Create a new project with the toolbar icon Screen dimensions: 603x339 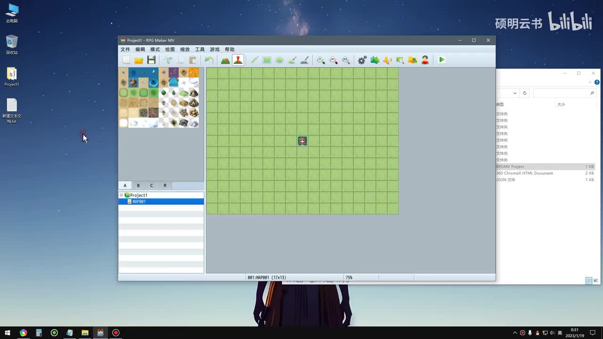point(126,60)
